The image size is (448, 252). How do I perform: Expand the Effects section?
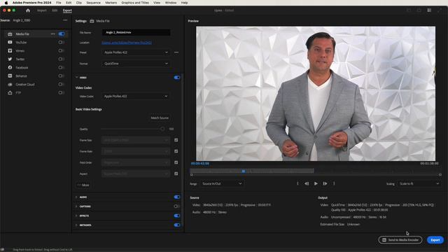click(x=76, y=216)
